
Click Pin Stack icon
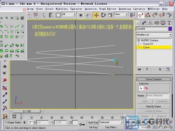click(139, 69)
